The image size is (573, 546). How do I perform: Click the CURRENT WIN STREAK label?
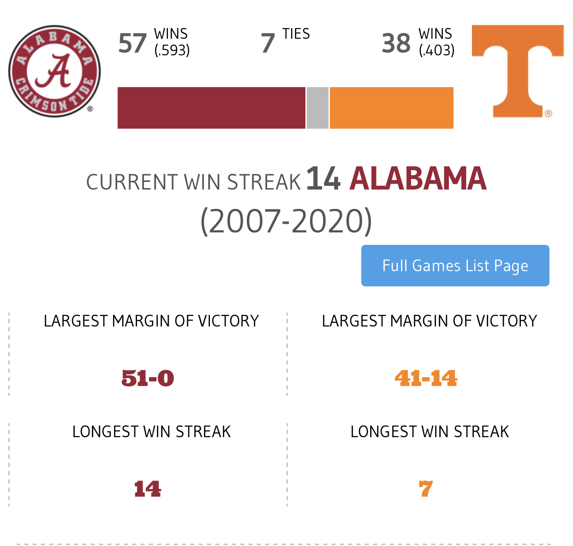coord(193,182)
